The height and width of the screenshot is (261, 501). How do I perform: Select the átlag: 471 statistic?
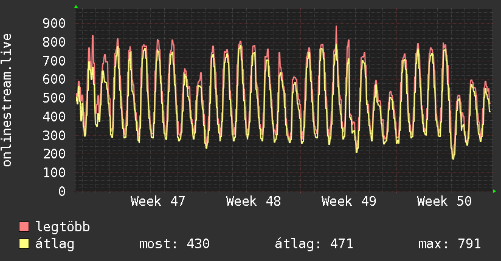[x=314, y=244]
